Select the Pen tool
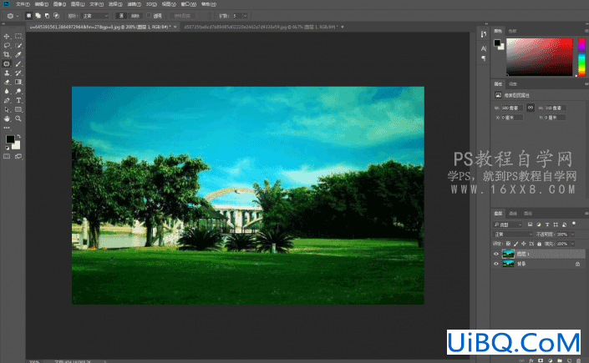589x363 pixels. click(x=7, y=100)
